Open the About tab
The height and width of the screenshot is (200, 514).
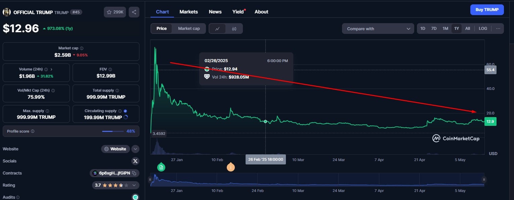click(x=261, y=12)
